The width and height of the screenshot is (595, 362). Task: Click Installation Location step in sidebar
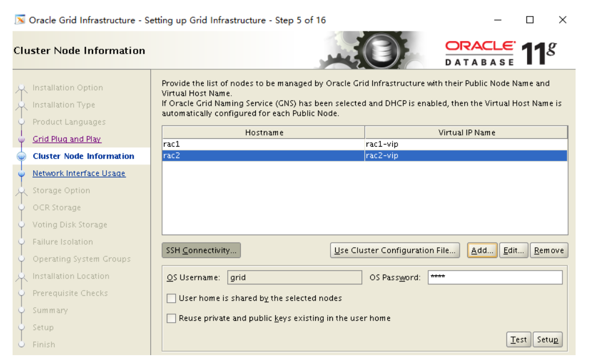[71, 276]
